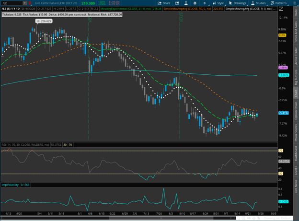Open the hamburger list menu icon

pos(294,3)
